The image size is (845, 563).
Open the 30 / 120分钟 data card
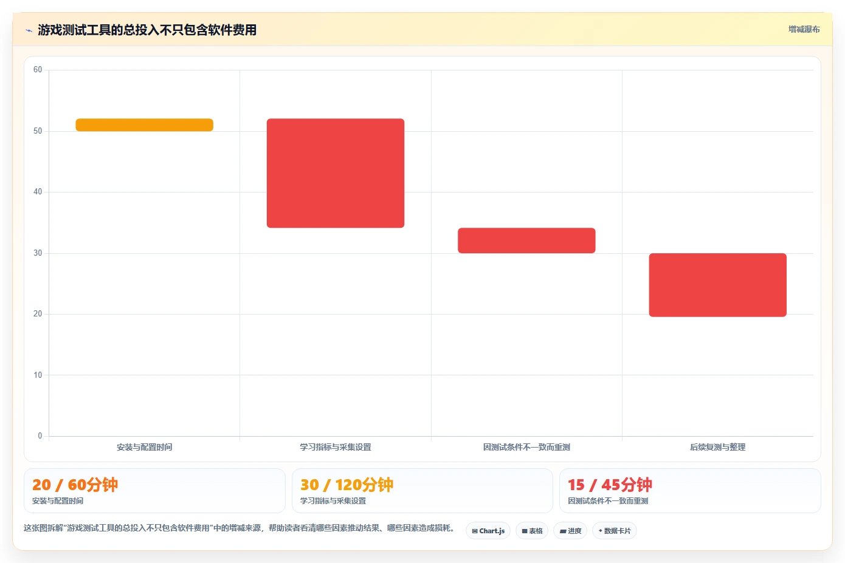pyautogui.click(x=422, y=491)
